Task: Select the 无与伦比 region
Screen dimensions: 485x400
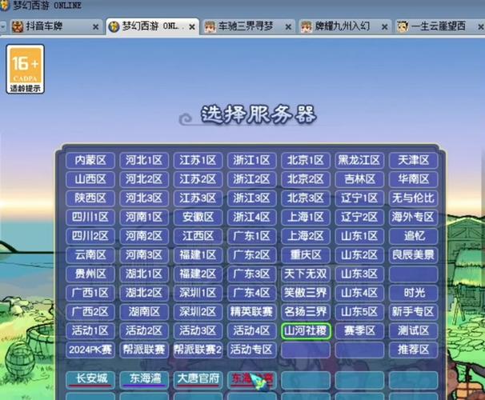Action: click(414, 198)
